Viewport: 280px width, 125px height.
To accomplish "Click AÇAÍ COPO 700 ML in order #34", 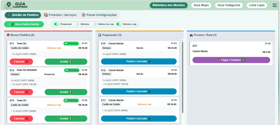I will [x=25, y=85].
